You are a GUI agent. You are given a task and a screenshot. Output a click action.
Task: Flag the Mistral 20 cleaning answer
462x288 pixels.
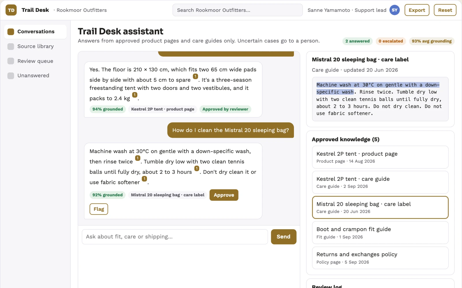point(99,209)
